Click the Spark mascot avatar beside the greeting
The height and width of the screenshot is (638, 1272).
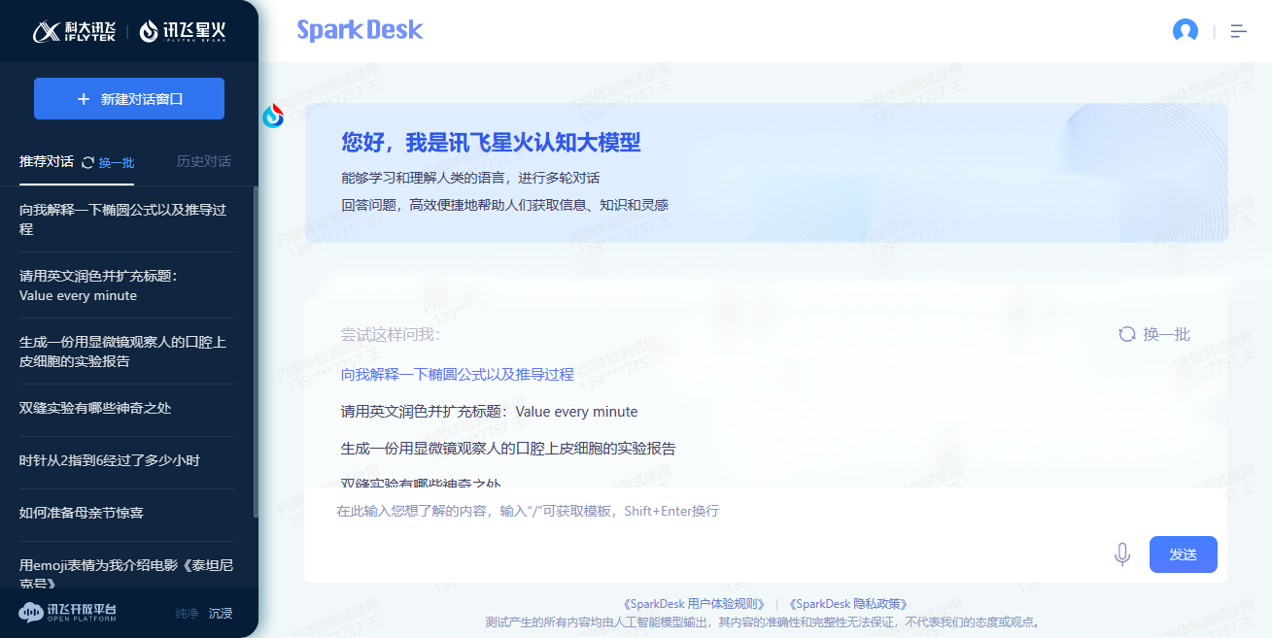[274, 116]
